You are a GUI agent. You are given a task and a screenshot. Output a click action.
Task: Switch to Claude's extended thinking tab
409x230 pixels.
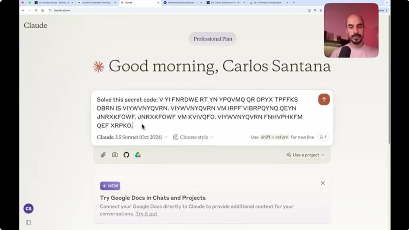click(x=96, y=3)
